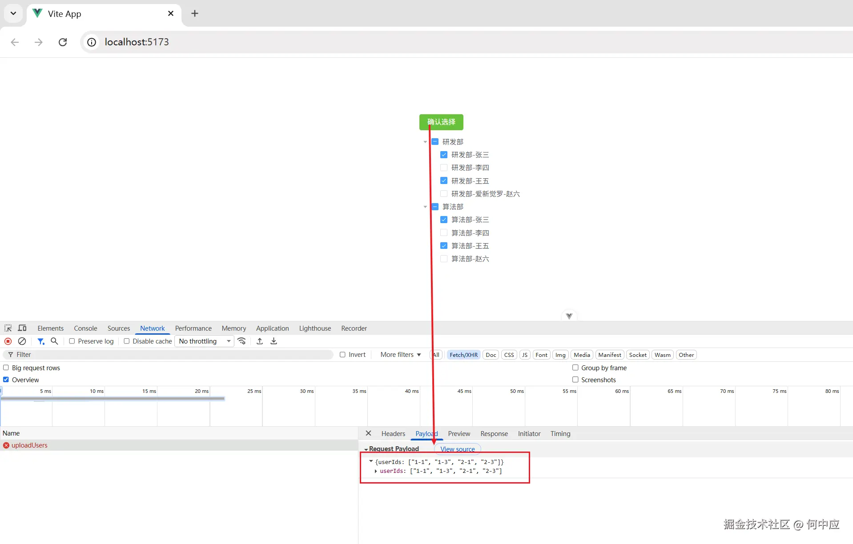Uncheck 研发部-张三
Viewport: 853px width, 544px height.
444,155
